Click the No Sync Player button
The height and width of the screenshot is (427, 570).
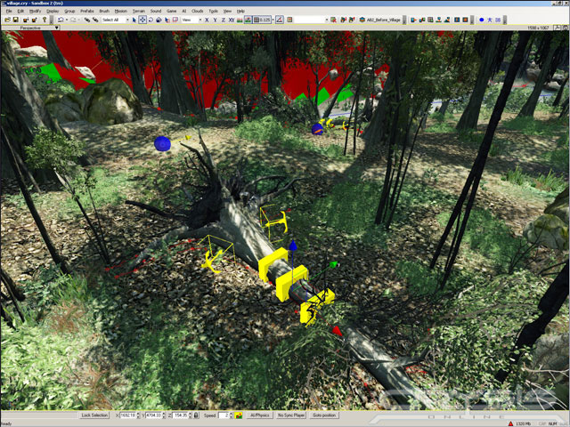point(291,415)
